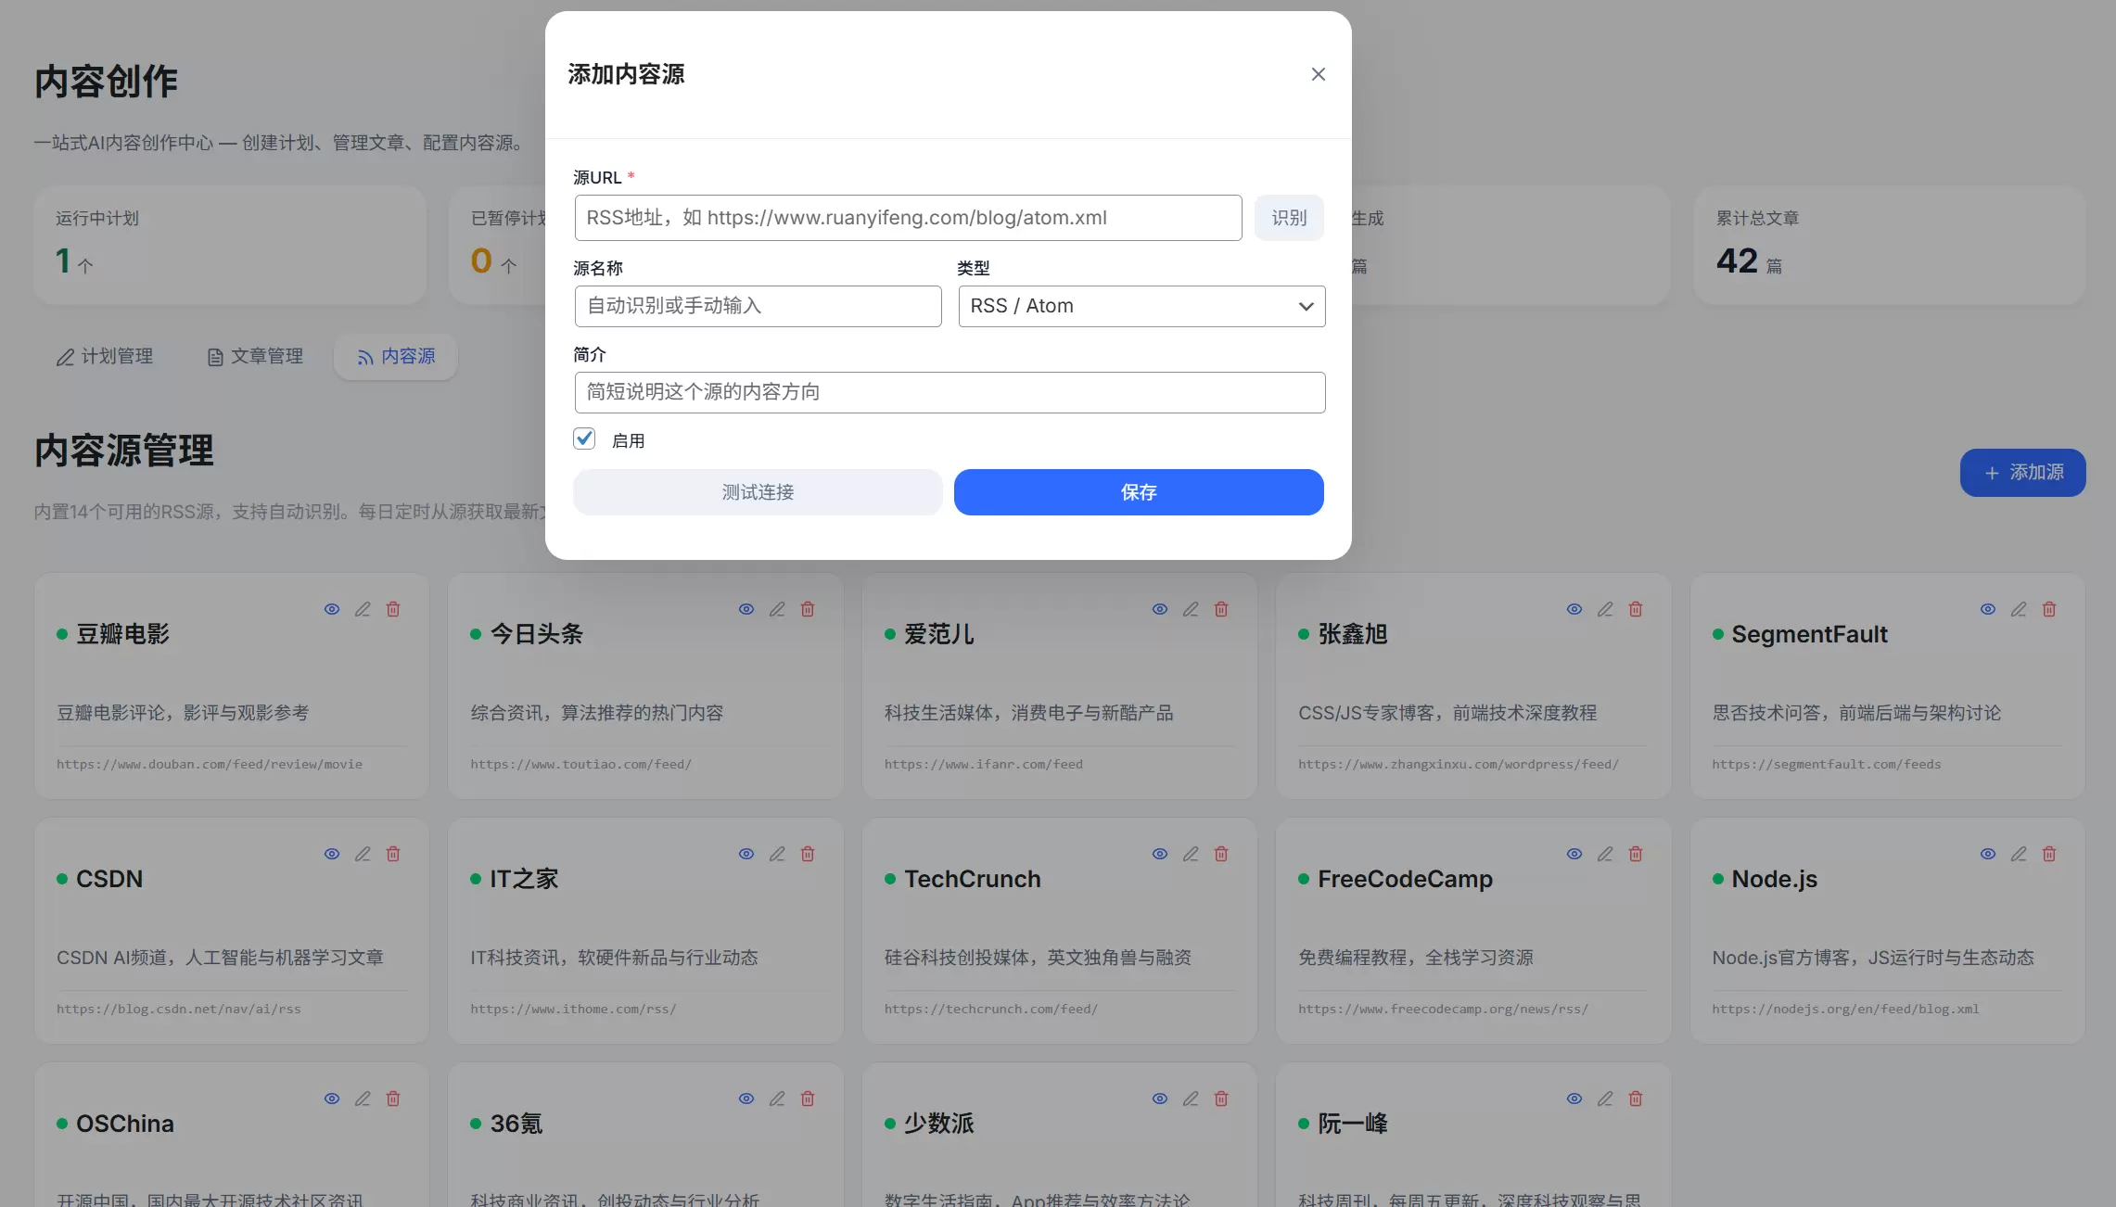Click into the 简介 description field

(950, 392)
